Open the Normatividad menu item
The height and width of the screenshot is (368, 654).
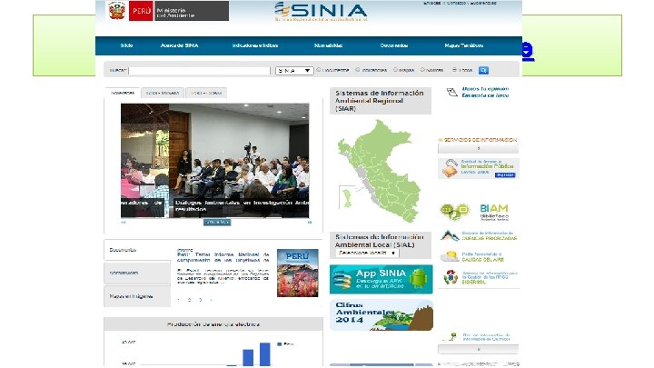point(328,45)
